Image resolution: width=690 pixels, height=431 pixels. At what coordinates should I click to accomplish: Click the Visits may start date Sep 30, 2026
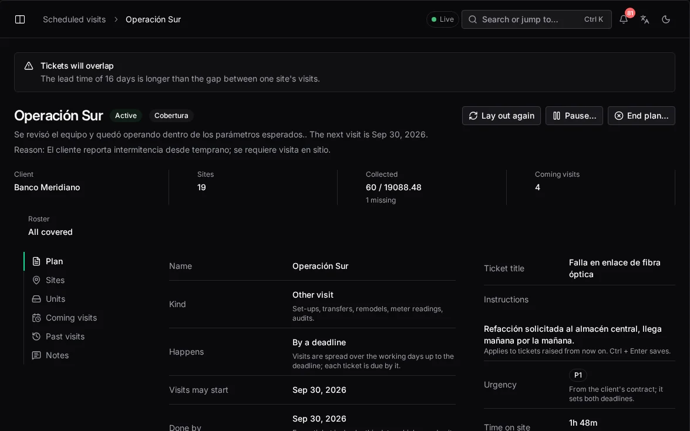[x=319, y=390]
